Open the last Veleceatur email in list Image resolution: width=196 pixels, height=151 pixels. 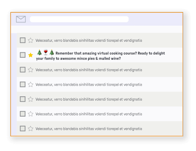[x=100, y=128]
